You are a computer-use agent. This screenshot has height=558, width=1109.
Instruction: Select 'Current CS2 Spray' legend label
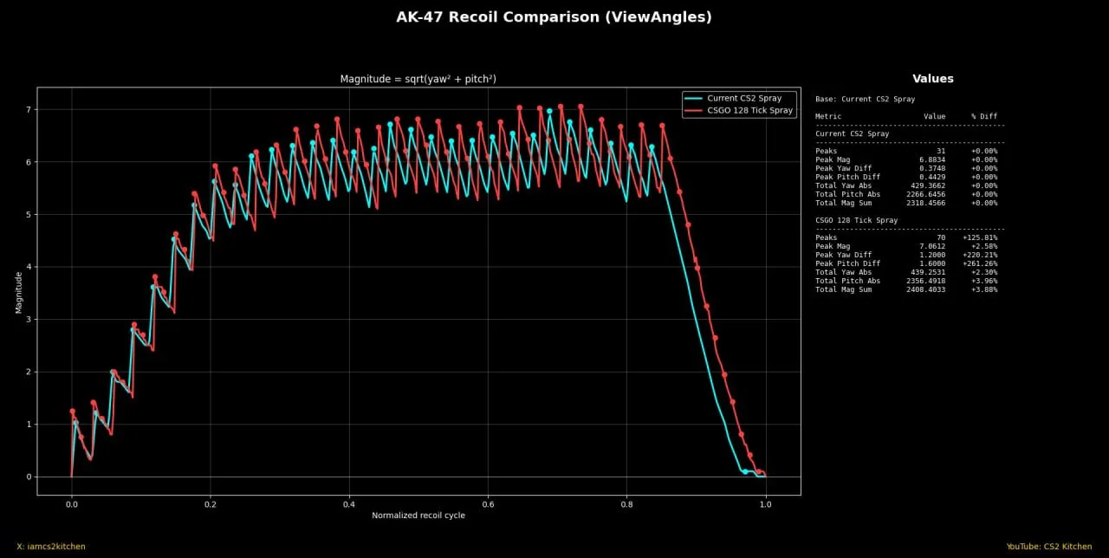(x=744, y=98)
